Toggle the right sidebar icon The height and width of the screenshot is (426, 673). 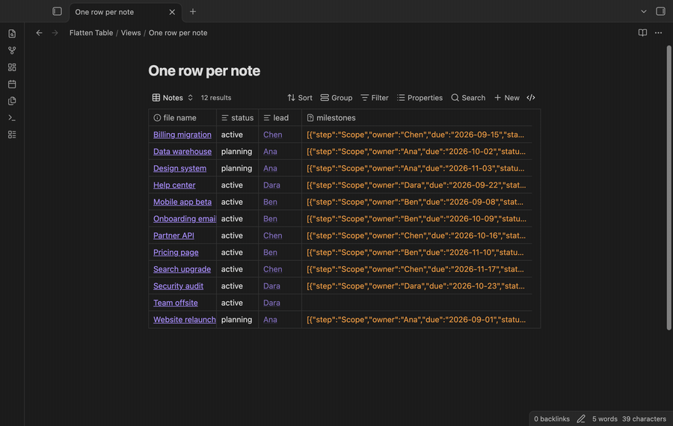pyautogui.click(x=660, y=11)
